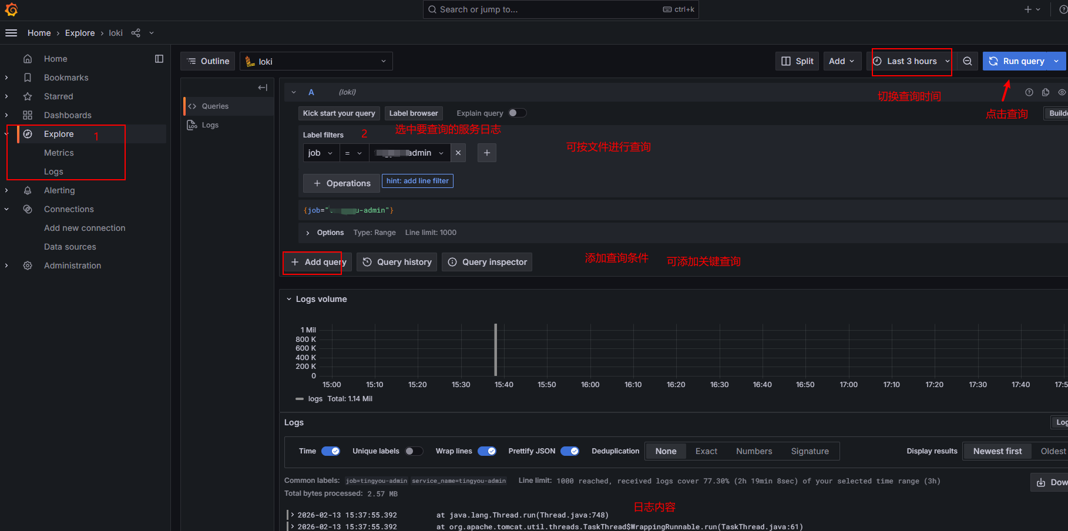The height and width of the screenshot is (531, 1068).
Task: Click the duplicate query icon
Action: pyautogui.click(x=1045, y=92)
